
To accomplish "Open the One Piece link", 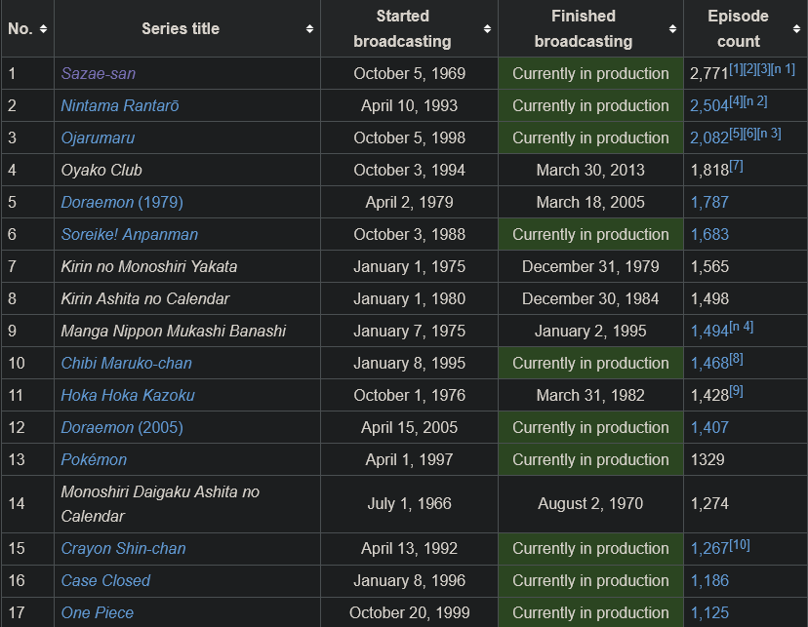I will coord(98,612).
